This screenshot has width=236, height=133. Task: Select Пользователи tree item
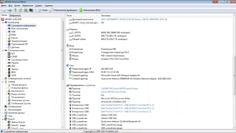pos(18,97)
